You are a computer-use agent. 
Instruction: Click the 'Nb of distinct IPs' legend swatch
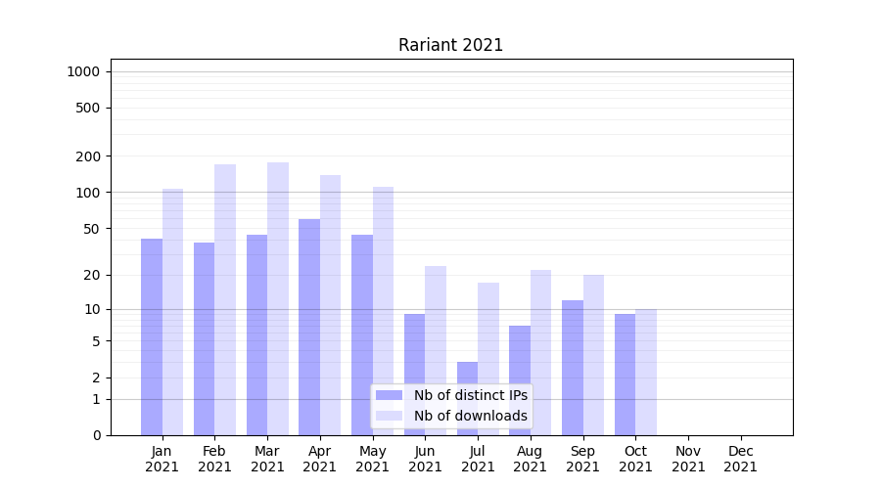point(390,395)
